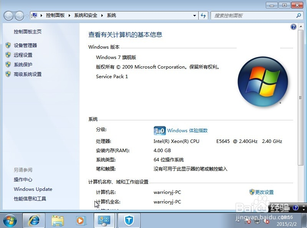Go back with the Back arrow button
This screenshot has width=307, height=228.
click(8, 16)
